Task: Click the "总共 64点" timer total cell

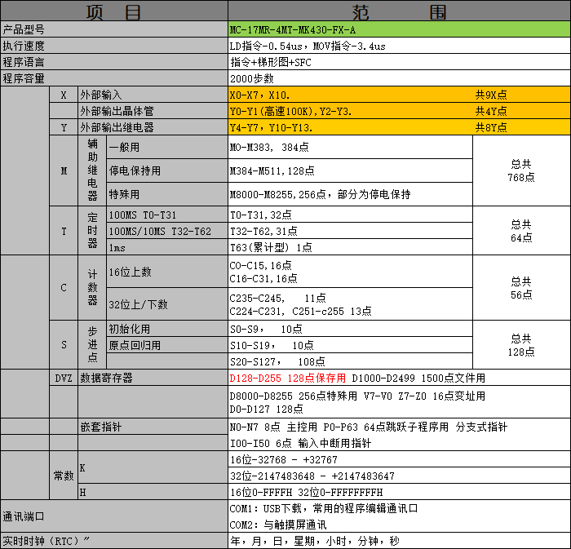Action: [520, 231]
